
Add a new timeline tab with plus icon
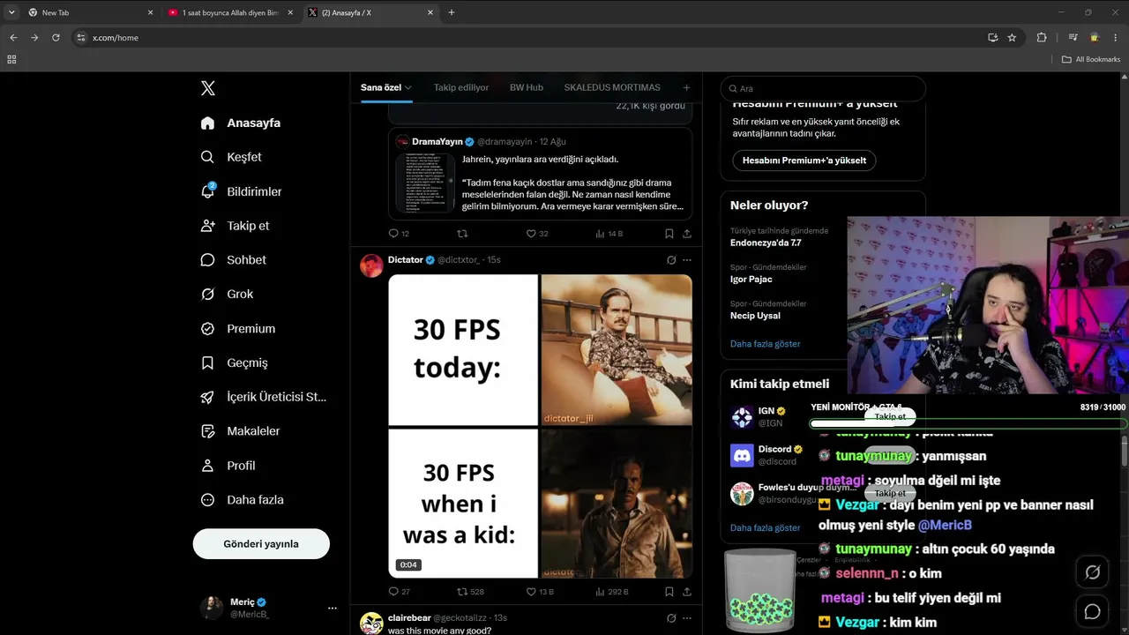pos(686,87)
